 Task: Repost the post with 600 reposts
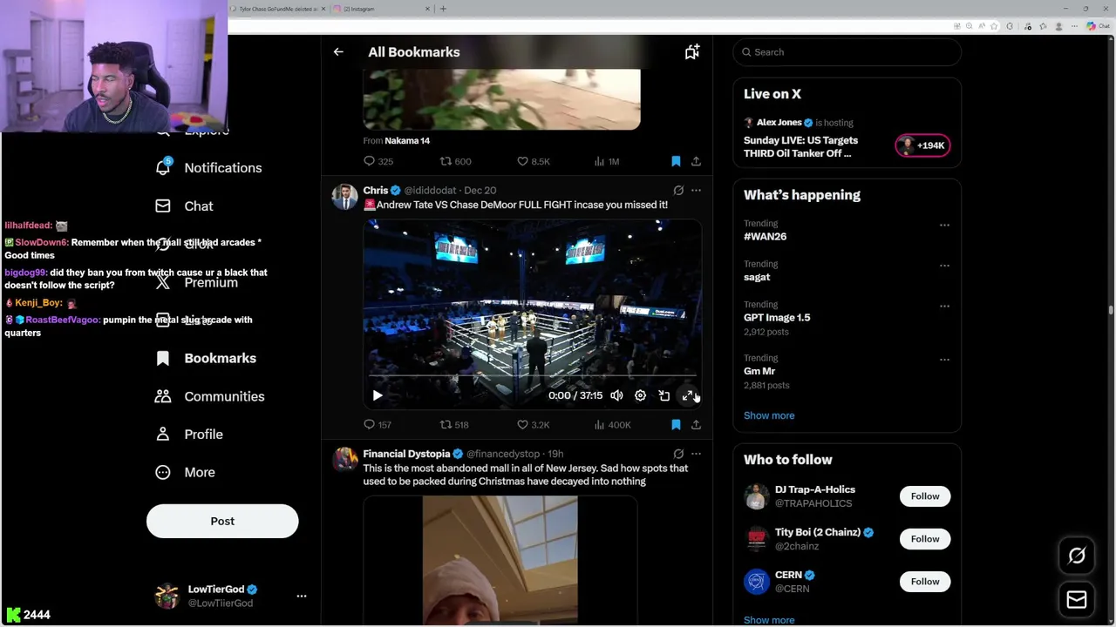click(455, 161)
